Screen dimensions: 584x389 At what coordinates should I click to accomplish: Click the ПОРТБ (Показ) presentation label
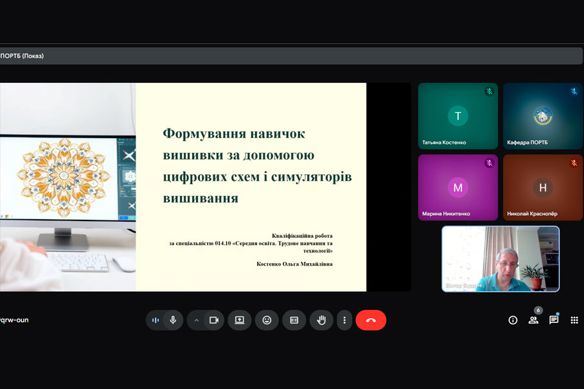pos(22,56)
